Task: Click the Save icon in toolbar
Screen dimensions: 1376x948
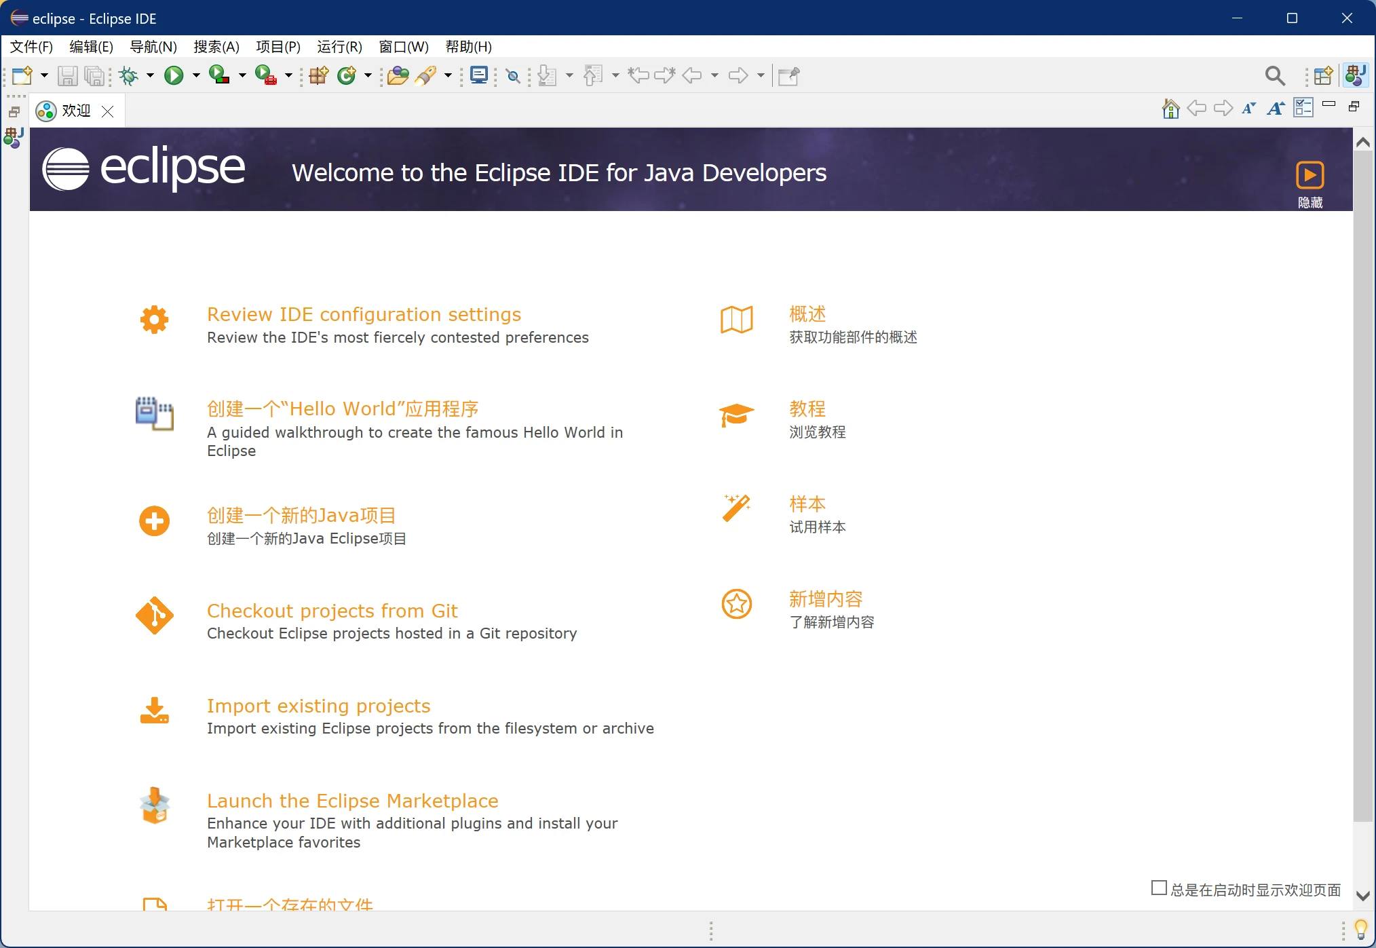Action: coord(67,75)
